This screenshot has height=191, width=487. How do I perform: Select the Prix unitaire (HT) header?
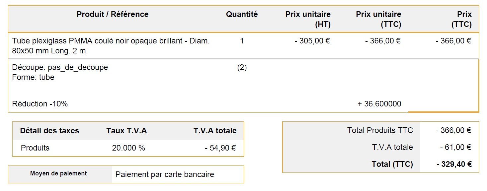pos(308,19)
